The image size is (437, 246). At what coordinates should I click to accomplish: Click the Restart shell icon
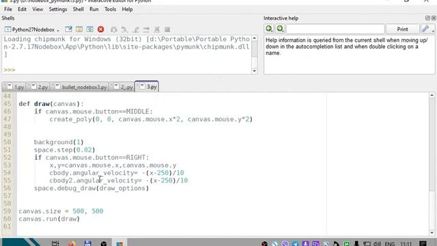click(89, 29)
